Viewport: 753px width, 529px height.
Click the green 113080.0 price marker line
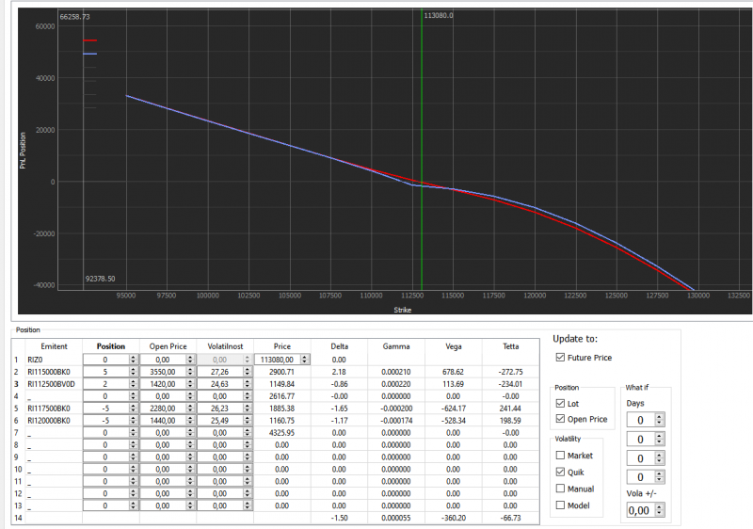click(x=422, y=149)
